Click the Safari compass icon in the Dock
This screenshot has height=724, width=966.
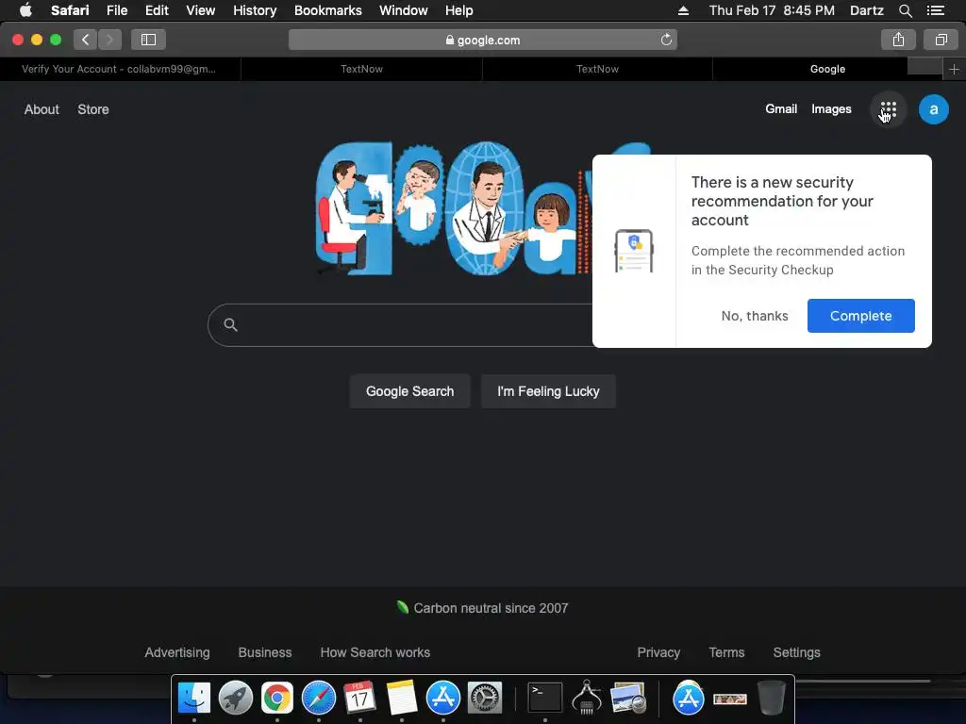pos(319,699)
